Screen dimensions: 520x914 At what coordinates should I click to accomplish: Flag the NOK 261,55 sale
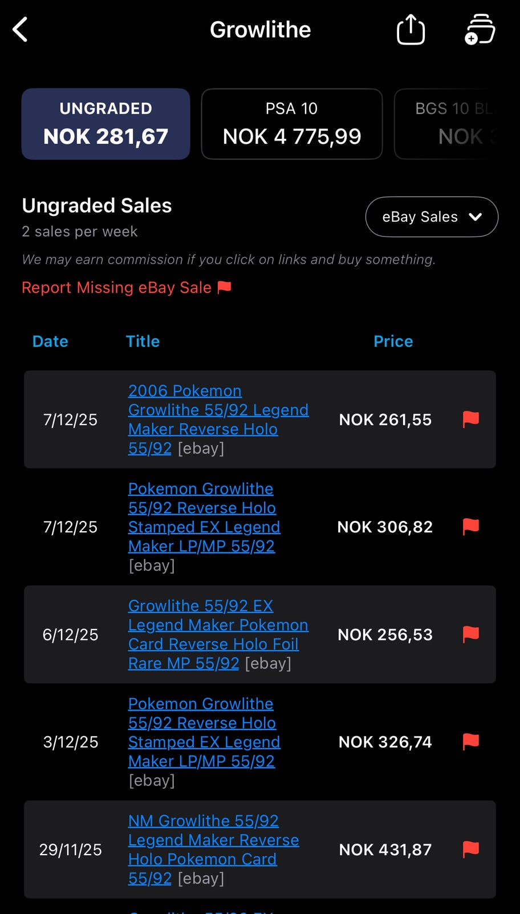click(470, 419)
